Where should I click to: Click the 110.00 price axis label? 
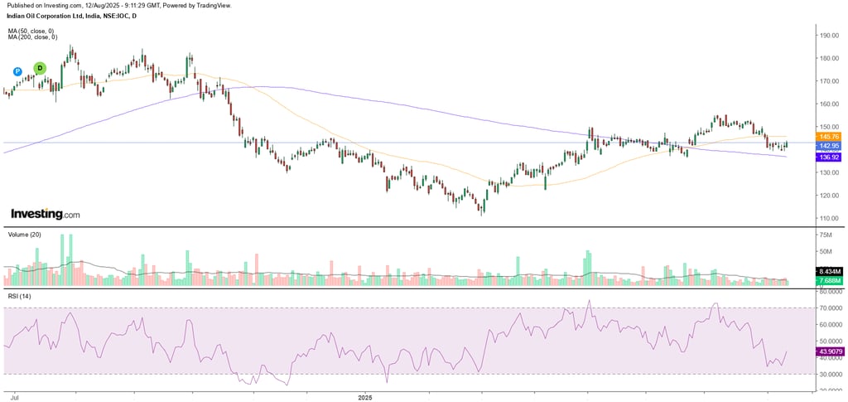click(829, 219)
